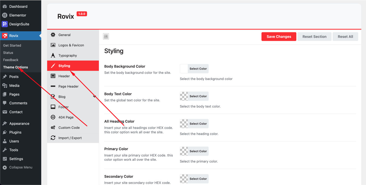Click the Secondary Color swatch
366x185 pixels.
pos(184,179)
